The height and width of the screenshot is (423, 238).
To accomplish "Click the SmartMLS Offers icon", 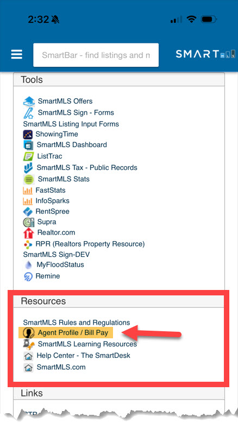I will tap(29, 102).
